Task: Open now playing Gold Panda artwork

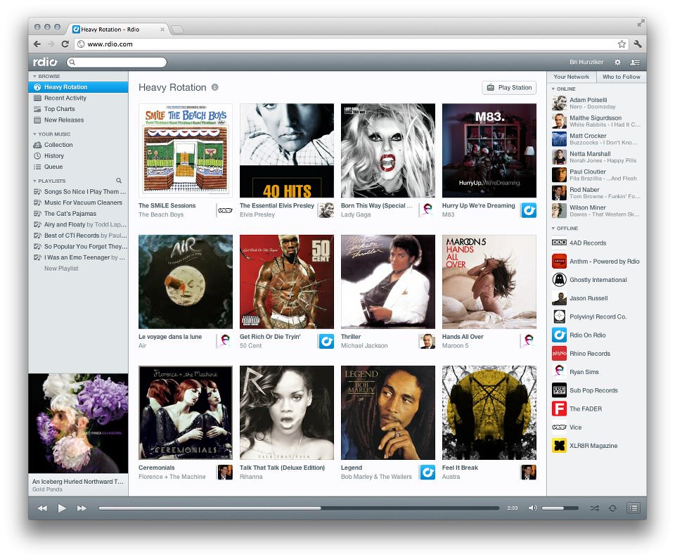Action: (78, 423)
